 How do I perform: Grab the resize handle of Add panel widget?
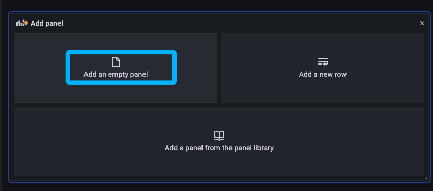(426, 178)
